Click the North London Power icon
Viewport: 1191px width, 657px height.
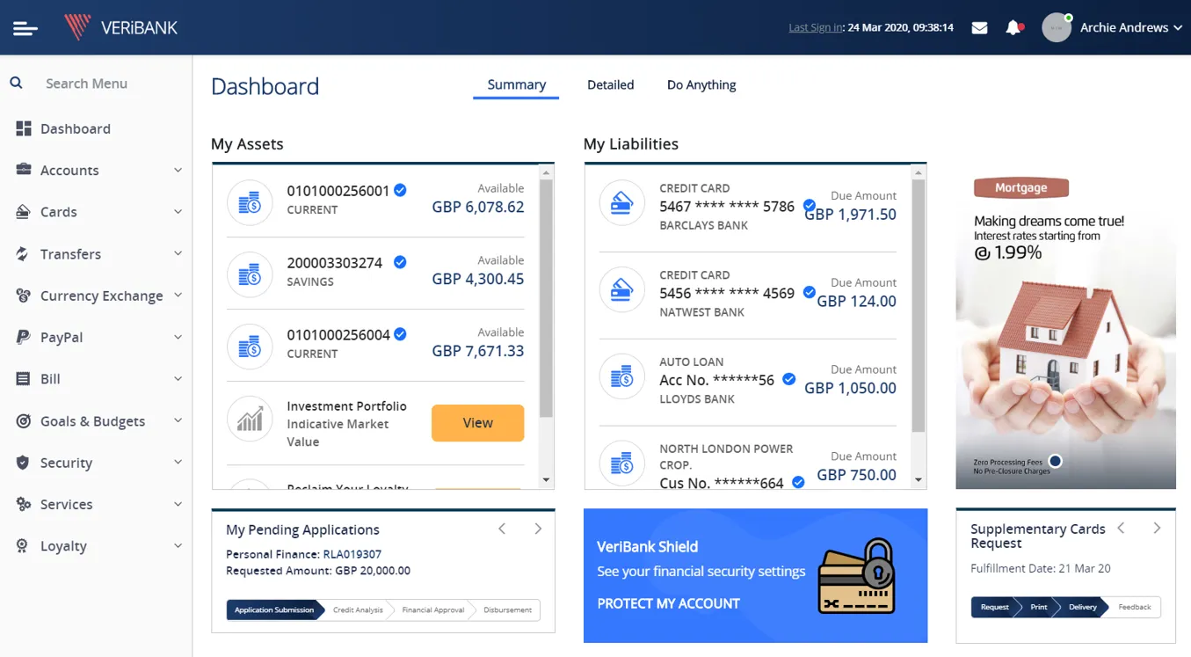tap(621, 464)
